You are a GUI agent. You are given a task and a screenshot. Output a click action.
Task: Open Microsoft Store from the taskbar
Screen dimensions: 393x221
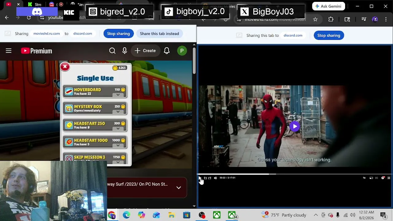(186, 215)
